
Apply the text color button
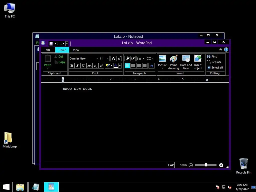[x=116, y=66]
